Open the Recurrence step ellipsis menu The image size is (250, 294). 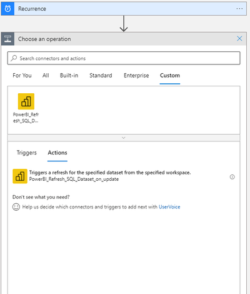239,9
